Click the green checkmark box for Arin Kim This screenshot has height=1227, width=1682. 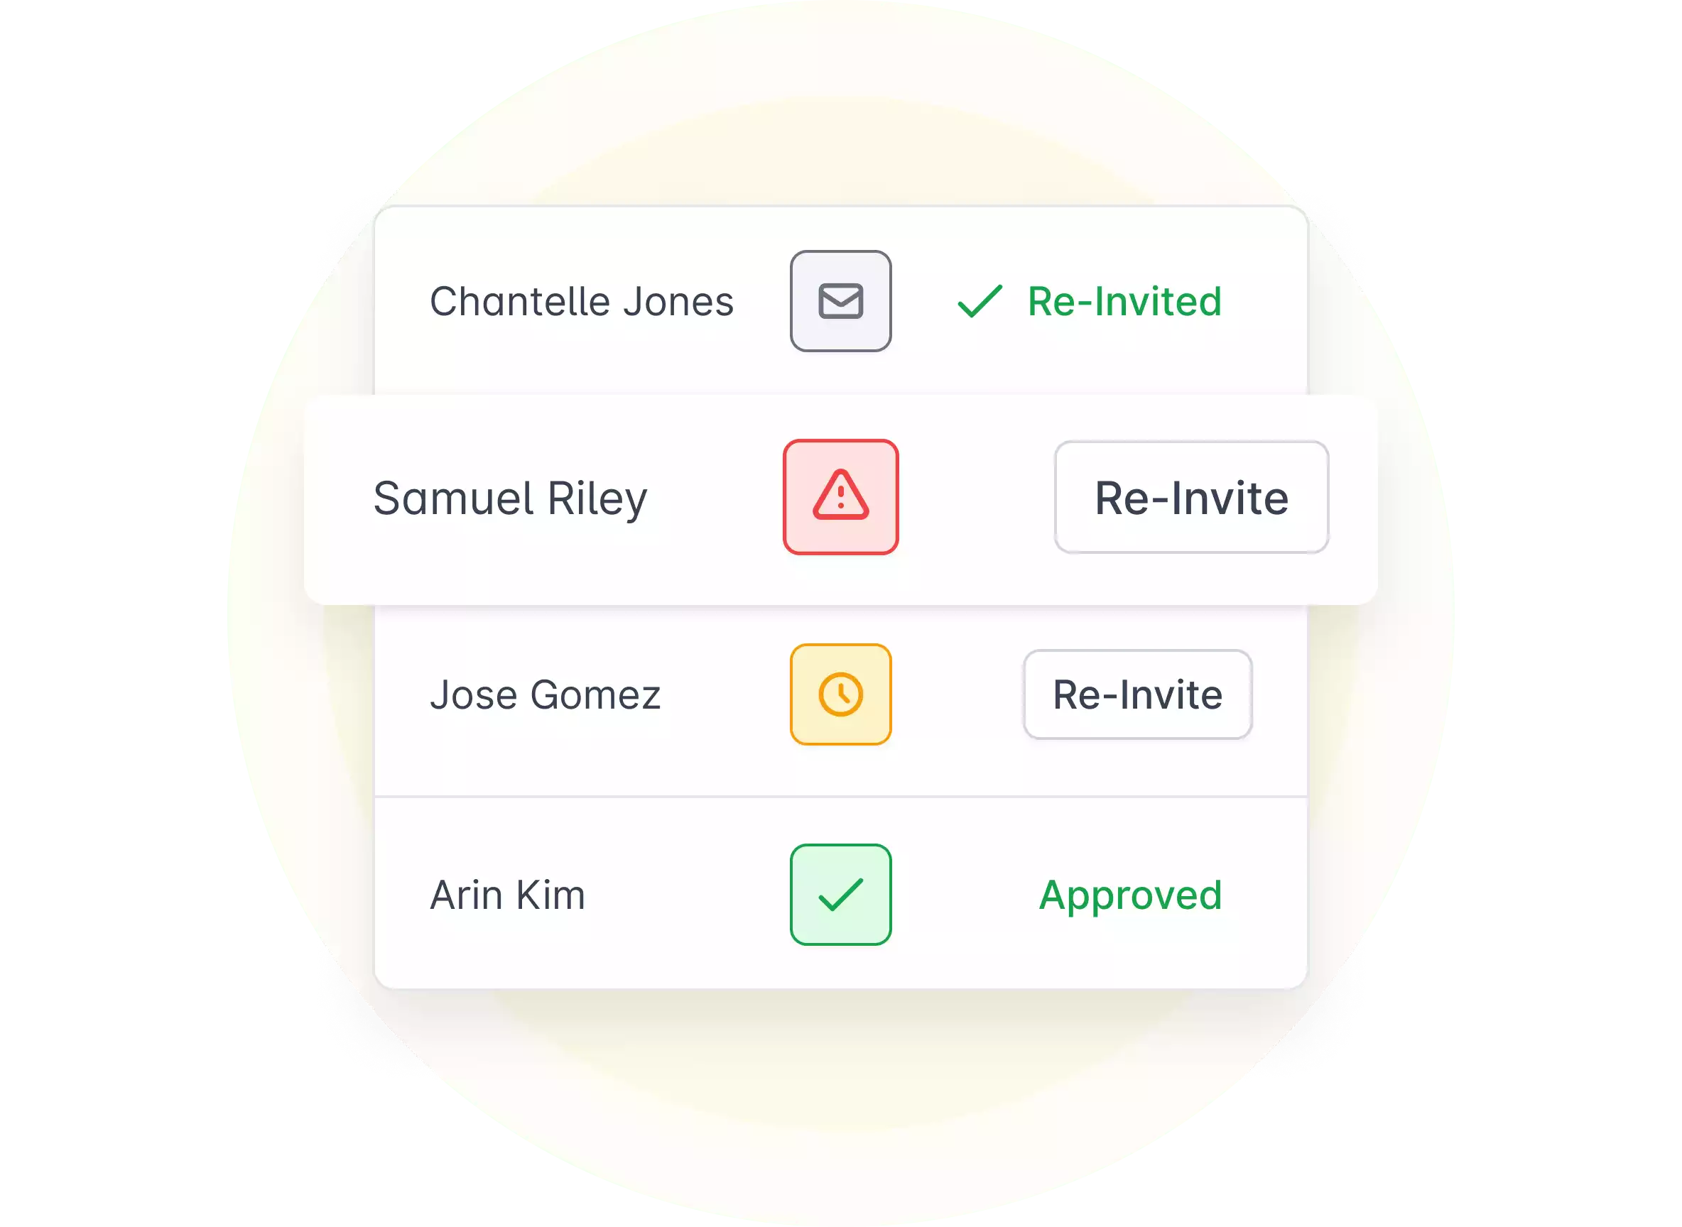(840, 894)
